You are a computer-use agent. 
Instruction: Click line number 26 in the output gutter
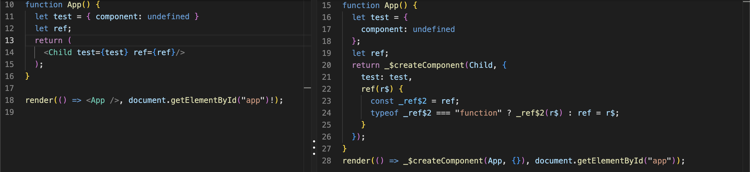click(326, 137)
